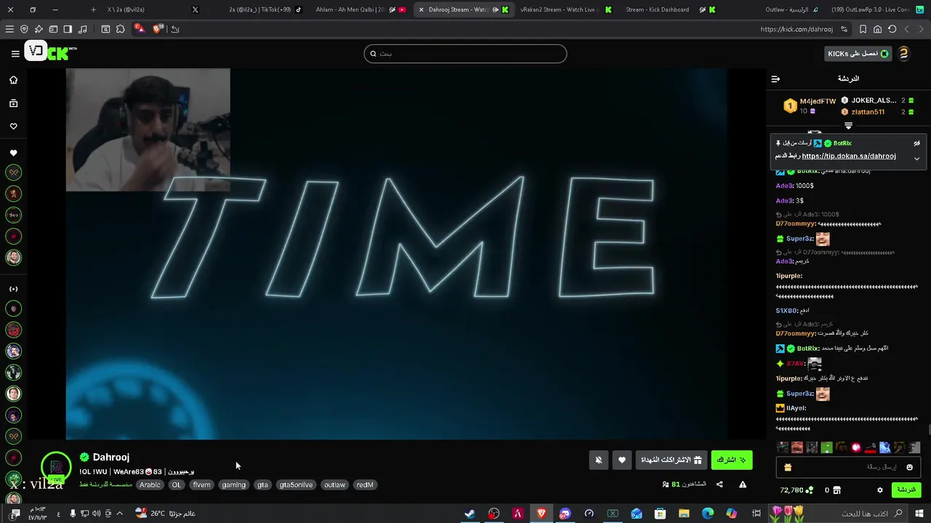Open Following heart icon in sidebar
Viewport: 931px width, 523px height.
(13, 126)
